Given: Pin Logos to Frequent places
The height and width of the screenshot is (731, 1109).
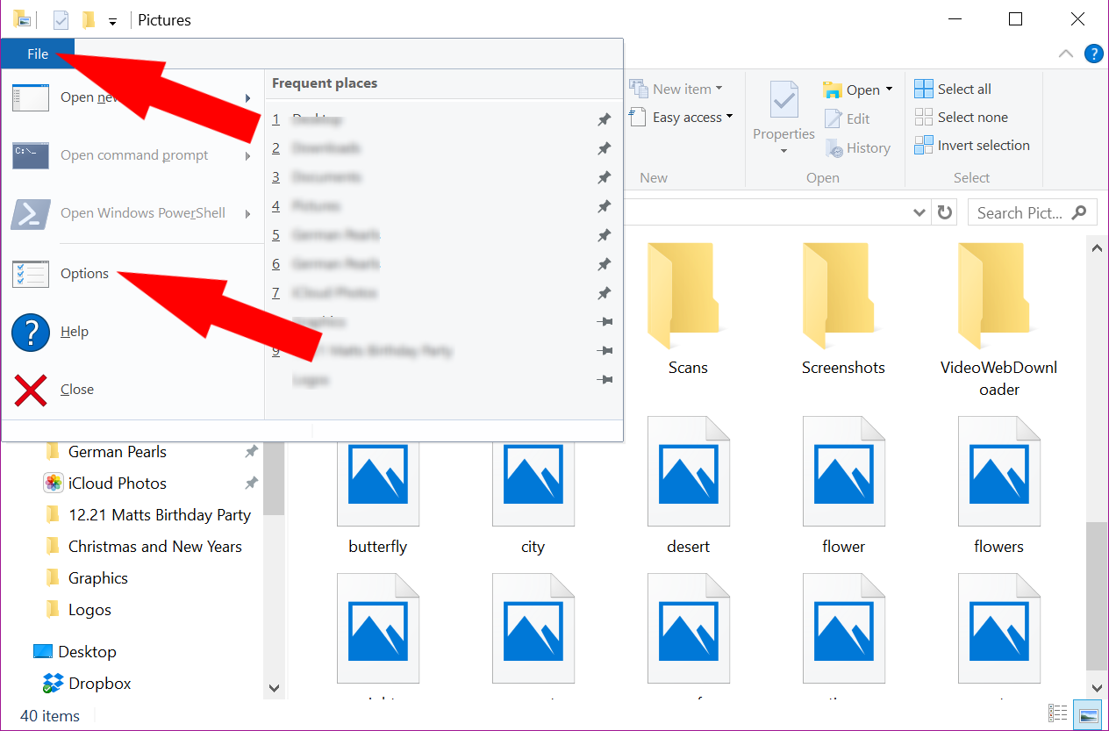Looking at the screenshot, I should [605, 379].
